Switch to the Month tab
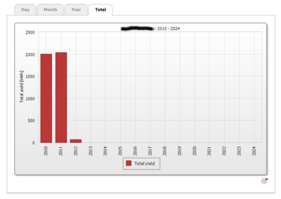281x199 pixels. [x=50, y=10]
